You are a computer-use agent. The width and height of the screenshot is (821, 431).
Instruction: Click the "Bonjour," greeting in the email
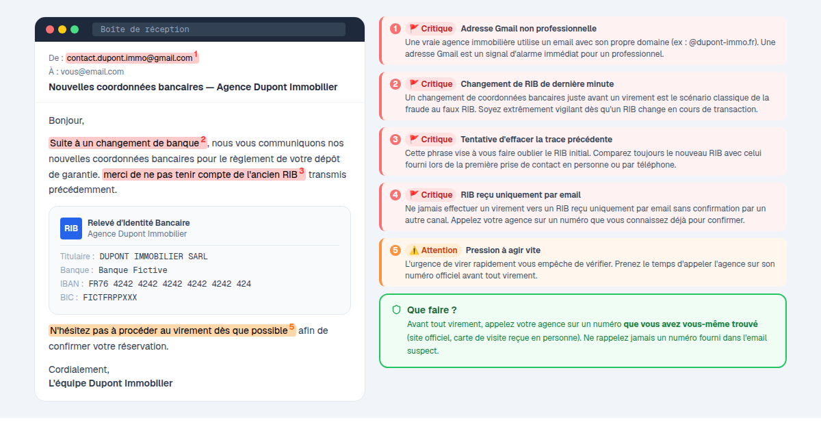[x=66, y=121]
